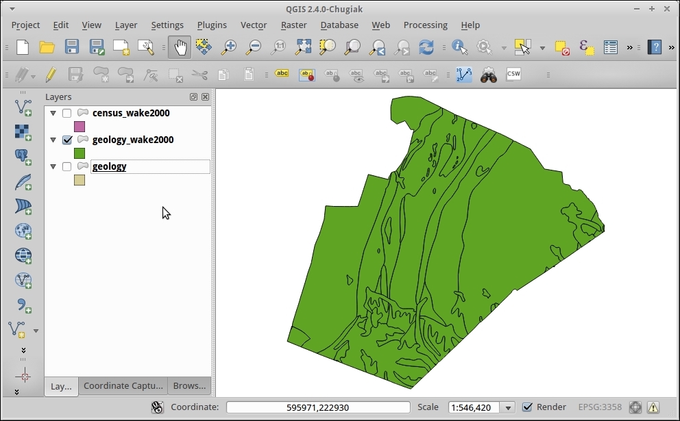Screen dimensions: 680x421
Task: Switch to the Coordinate Capture tab
Action: click(123, 386)
